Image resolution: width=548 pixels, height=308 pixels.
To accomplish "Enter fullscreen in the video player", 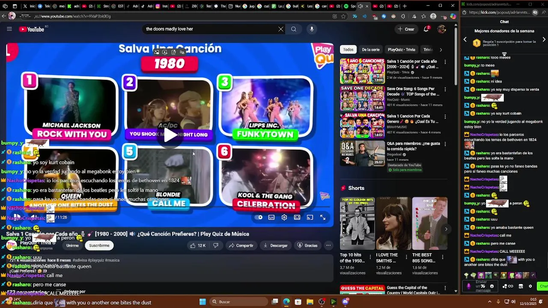I will tap(323, 217).
